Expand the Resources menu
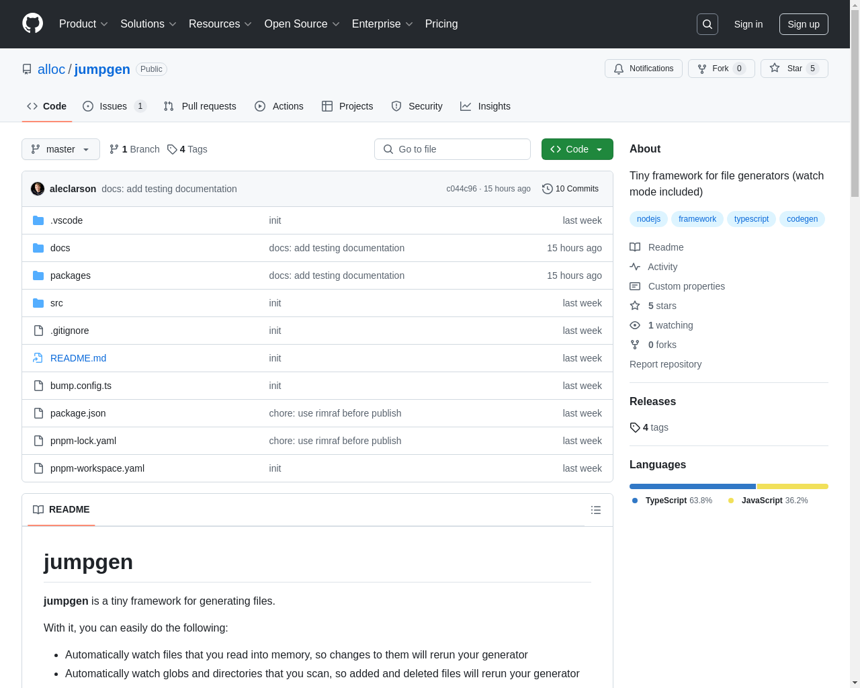The height and width of the screenshot is (688, 860). 220,24
